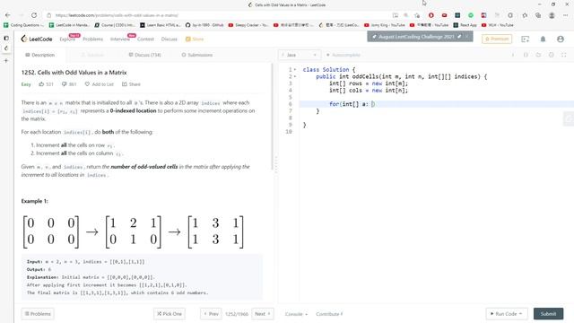The height and width of the screenshot is (323, 574).
Task: Click the Easy difficulty label
Action: point(26,84)
